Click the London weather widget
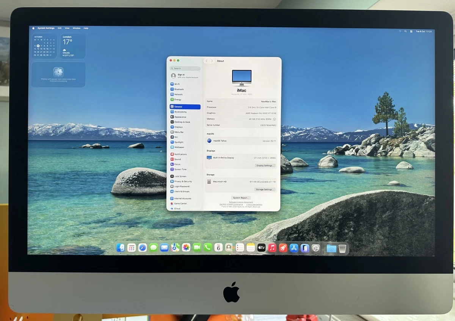The height and width of the screenshot is (321, 455). pyautogui.click(x=73, y=46)
